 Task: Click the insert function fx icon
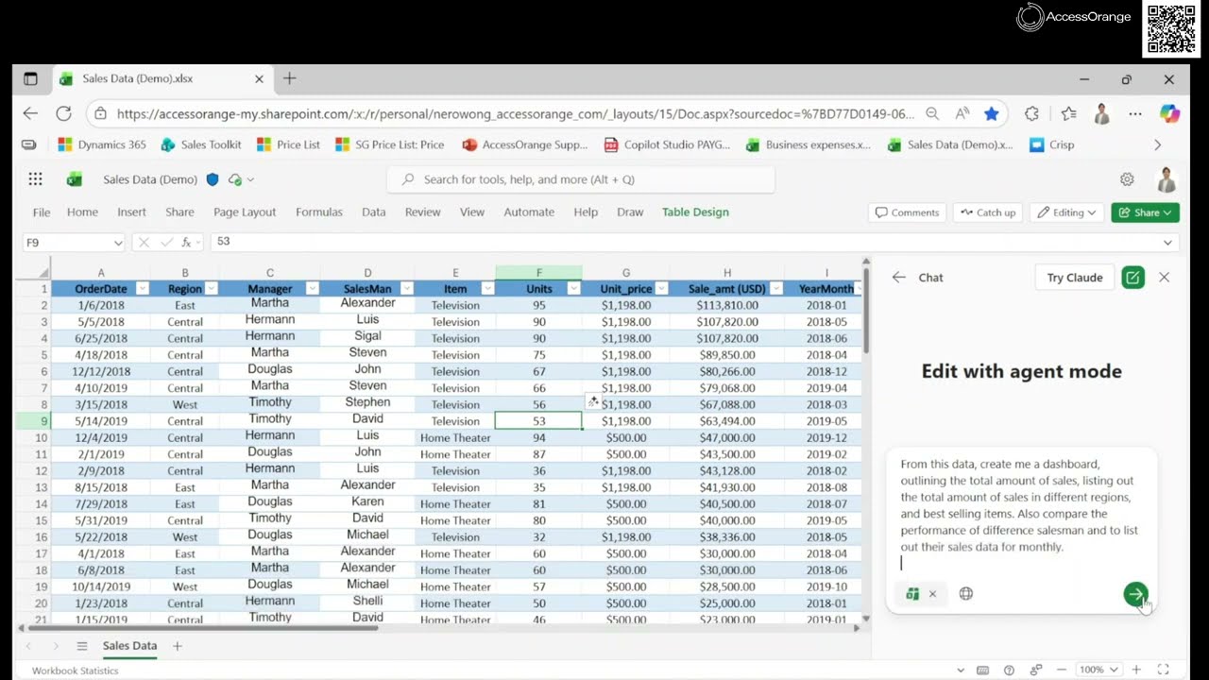coord(187,242)
